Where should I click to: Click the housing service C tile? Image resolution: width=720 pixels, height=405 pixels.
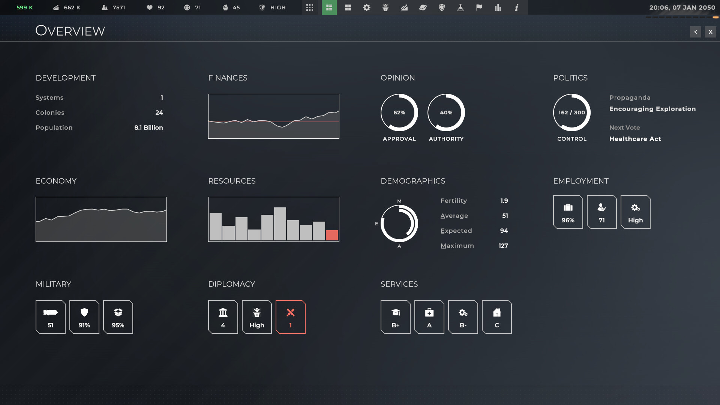[x=496, y=317]
